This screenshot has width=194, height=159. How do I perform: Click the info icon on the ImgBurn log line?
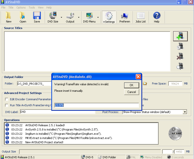pyautogui.click(x=7, y=133)
